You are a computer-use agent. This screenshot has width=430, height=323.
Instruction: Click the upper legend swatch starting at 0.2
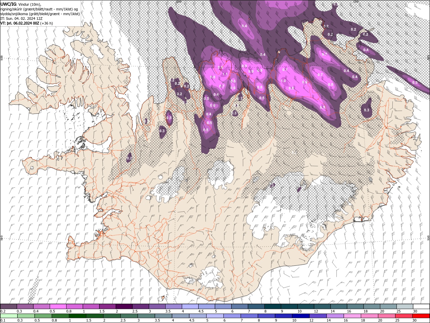(8, 306)
